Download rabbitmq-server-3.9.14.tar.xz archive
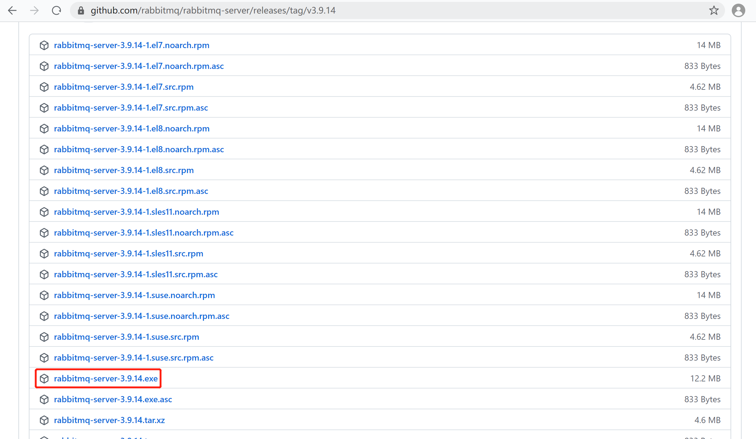 (109, 420)
